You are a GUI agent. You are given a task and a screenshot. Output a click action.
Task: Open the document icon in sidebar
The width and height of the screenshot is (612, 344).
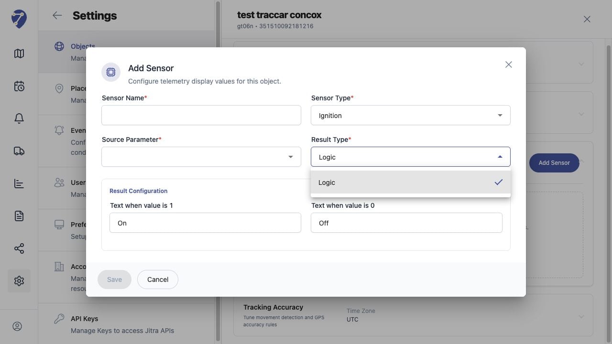19,216
